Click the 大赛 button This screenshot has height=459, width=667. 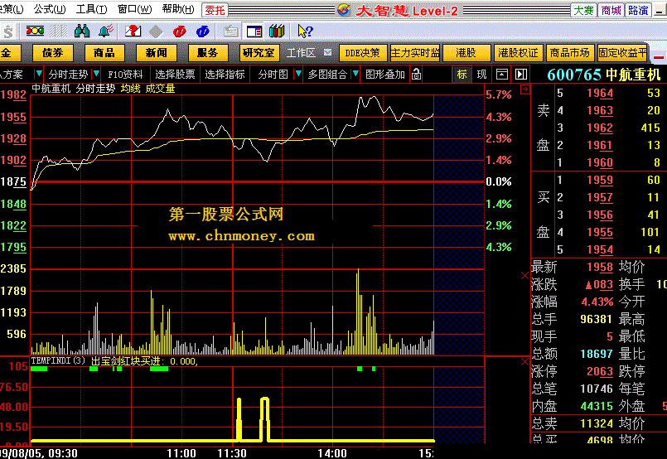point(583,10)
